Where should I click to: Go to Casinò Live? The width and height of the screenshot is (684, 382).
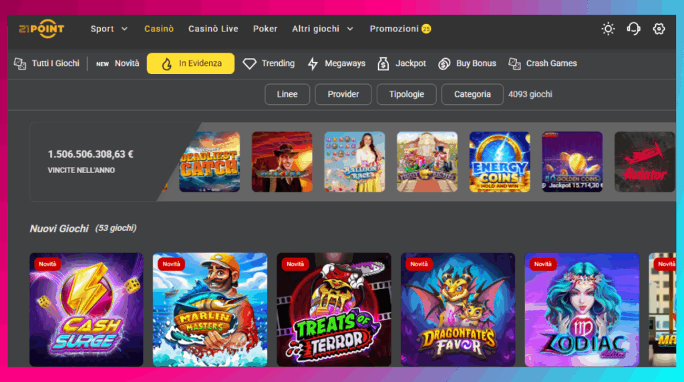[213, 29]
